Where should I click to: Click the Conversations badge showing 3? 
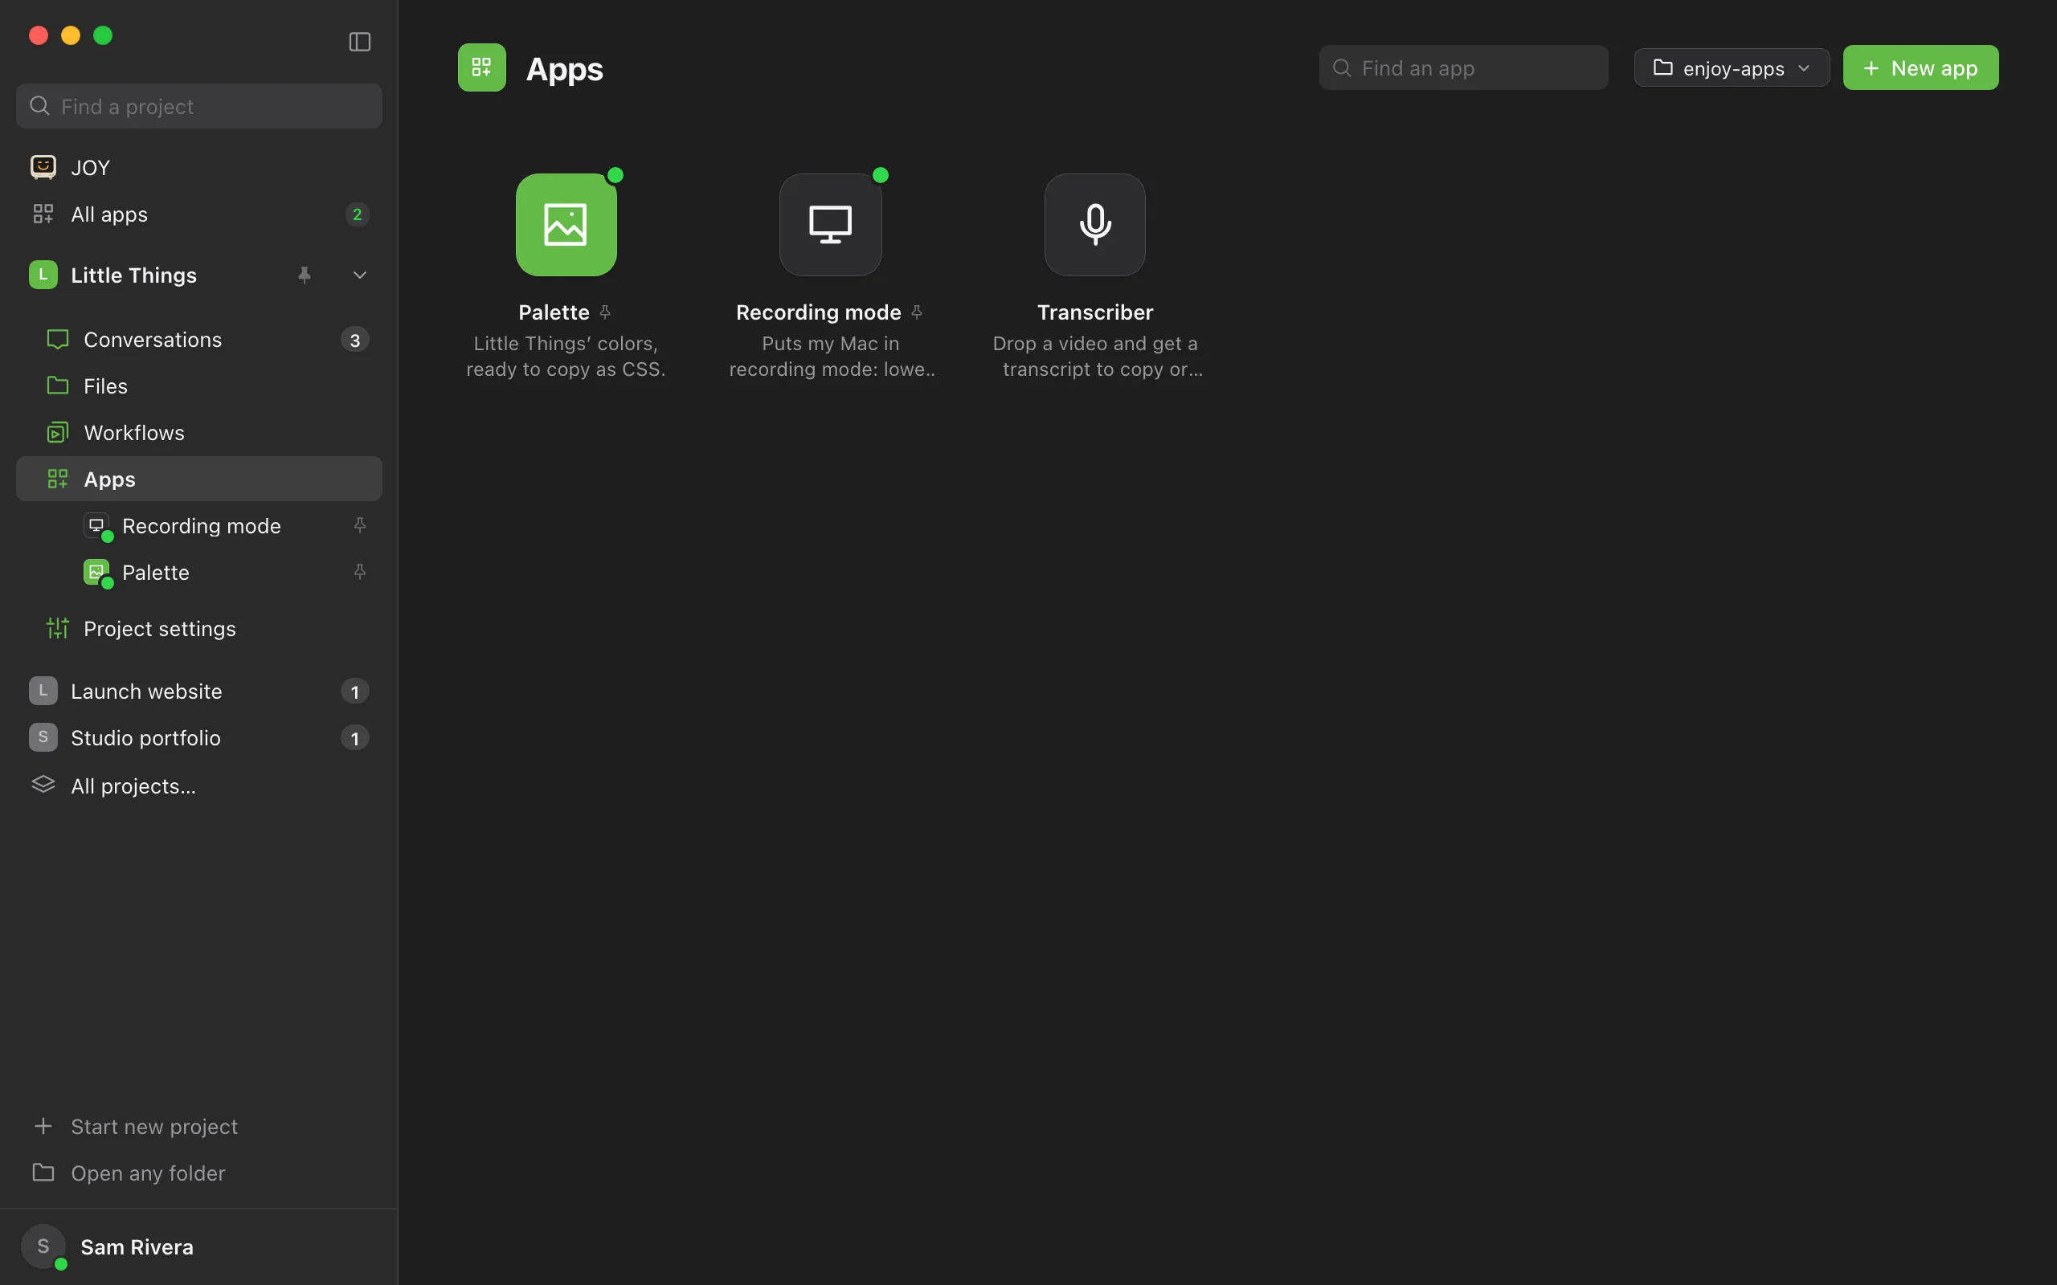(x=355, y=340)
